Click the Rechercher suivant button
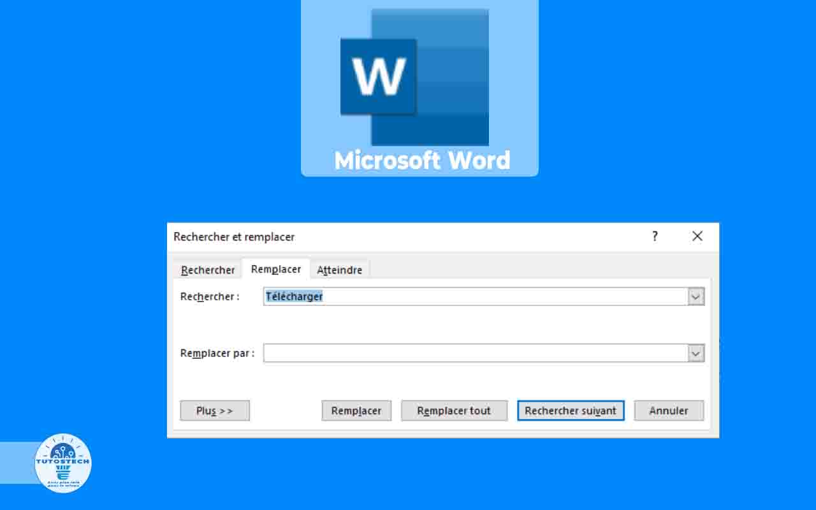This screenshot has height=510, width=816. pos(571,411)
